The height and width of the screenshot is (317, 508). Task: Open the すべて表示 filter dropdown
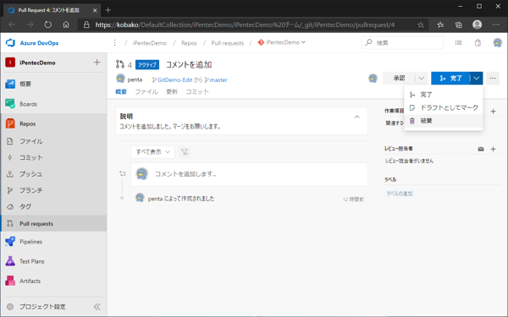pyautogui.click(x=152, y=151)
